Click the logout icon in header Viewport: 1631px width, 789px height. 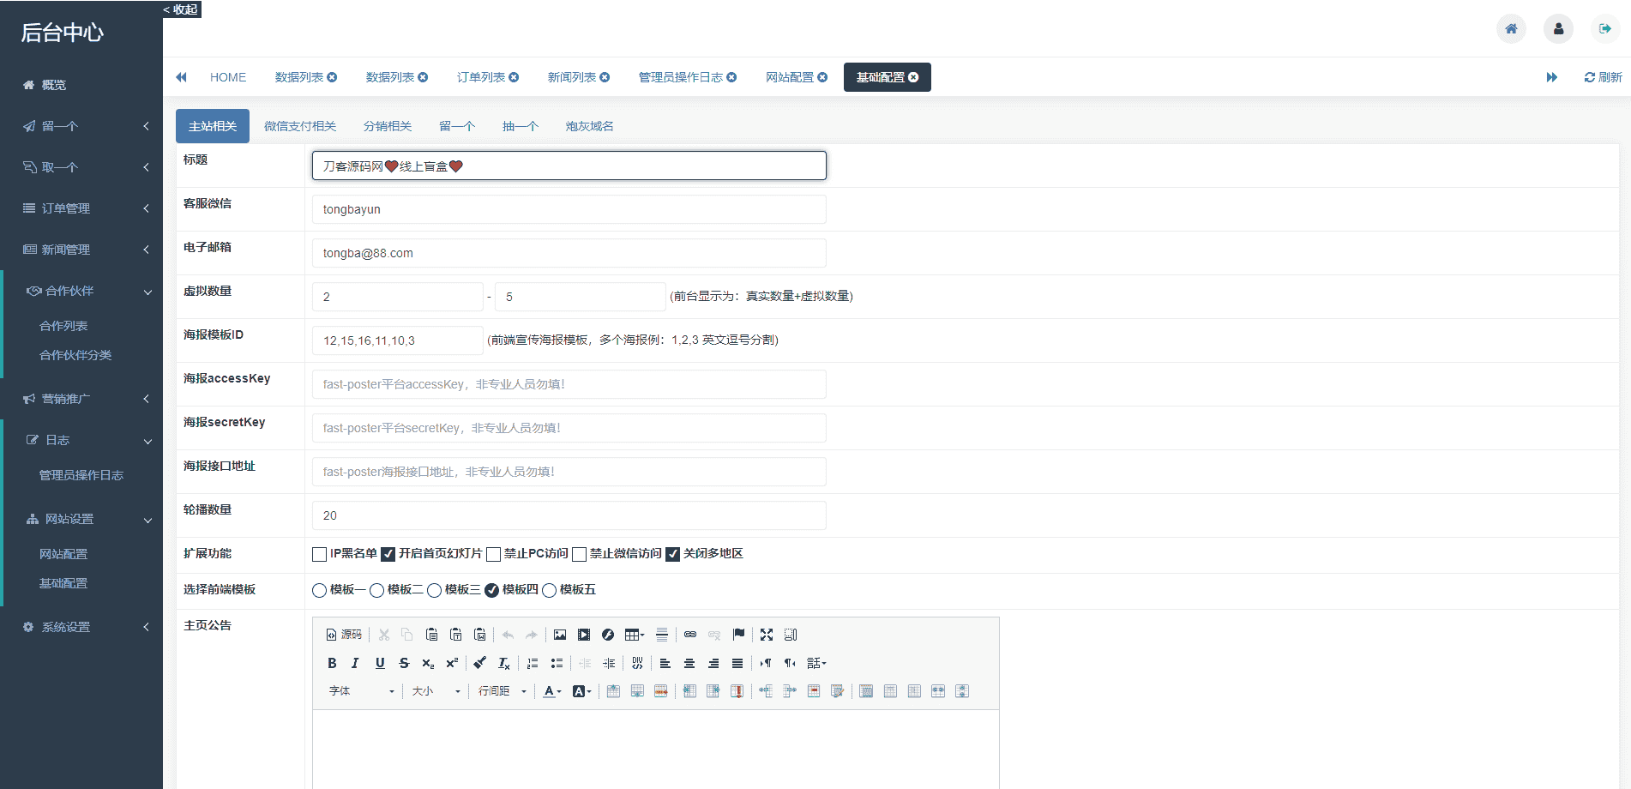(x=1604, y=29)
